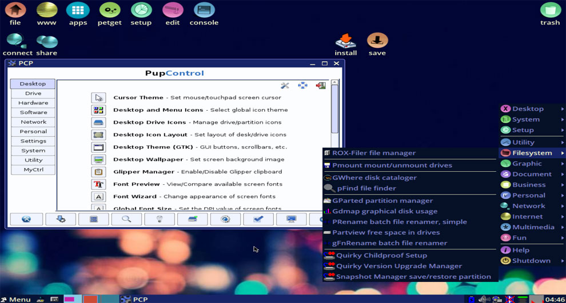The image size is (566, 303).
Task: Switch to the Network tab in PupControl
Action: [33, 122]
